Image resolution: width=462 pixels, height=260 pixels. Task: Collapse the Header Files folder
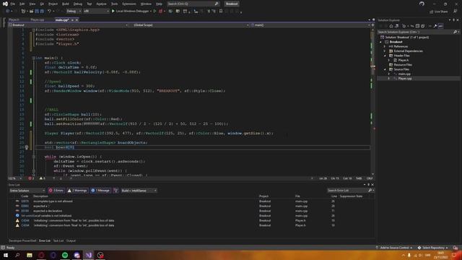click(385, 56)
